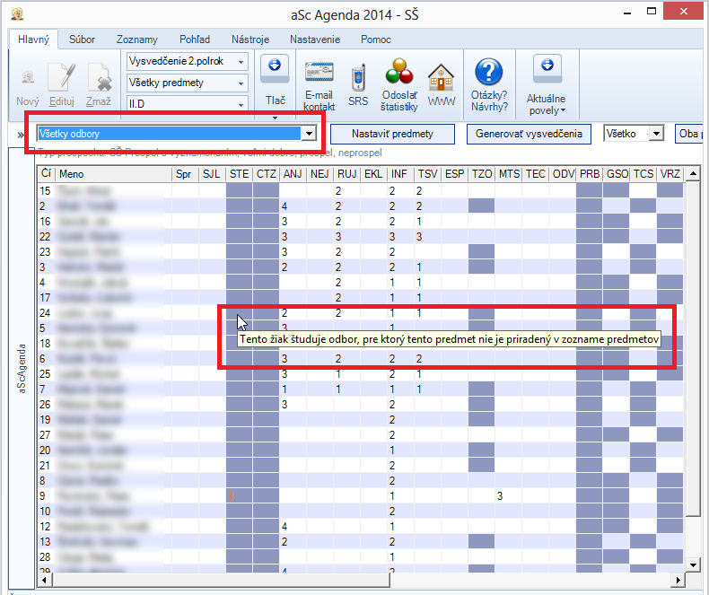Screen dimensions: 709x595
Task: Click the PRB column header
Action: point(589,174)
